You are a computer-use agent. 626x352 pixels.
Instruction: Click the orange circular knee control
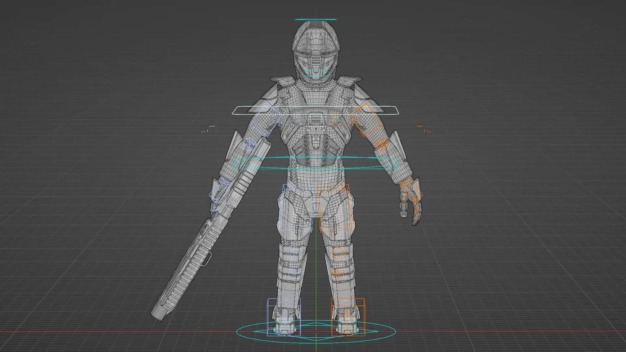coord(339,253)
